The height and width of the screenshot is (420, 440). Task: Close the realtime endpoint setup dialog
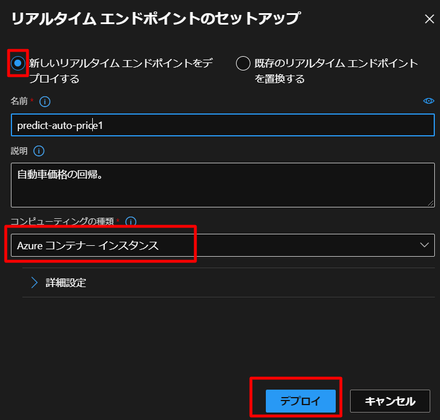pyautogui.click(x=429, y=19)
